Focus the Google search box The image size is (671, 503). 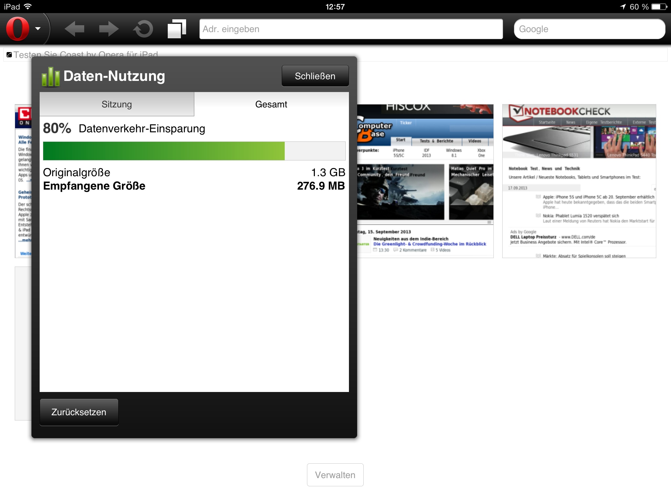coord(589,29)
